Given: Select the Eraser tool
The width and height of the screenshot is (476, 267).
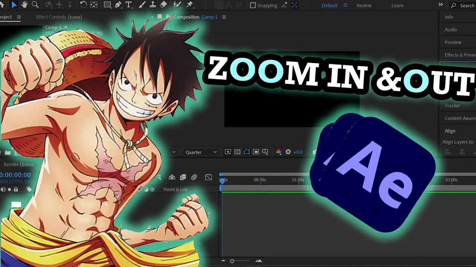Looking at the screenshot, I should [x=163, y=5].
